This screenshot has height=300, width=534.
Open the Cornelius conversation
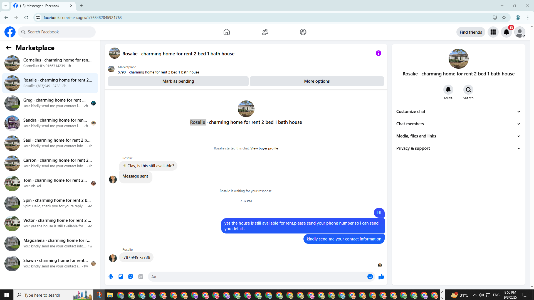pyautogui.click(x=50, y=63)
